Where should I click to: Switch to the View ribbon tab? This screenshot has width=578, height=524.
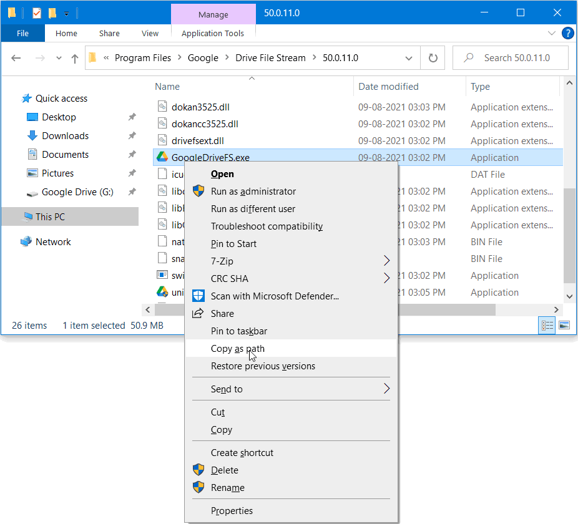click(x=150, y=33)
